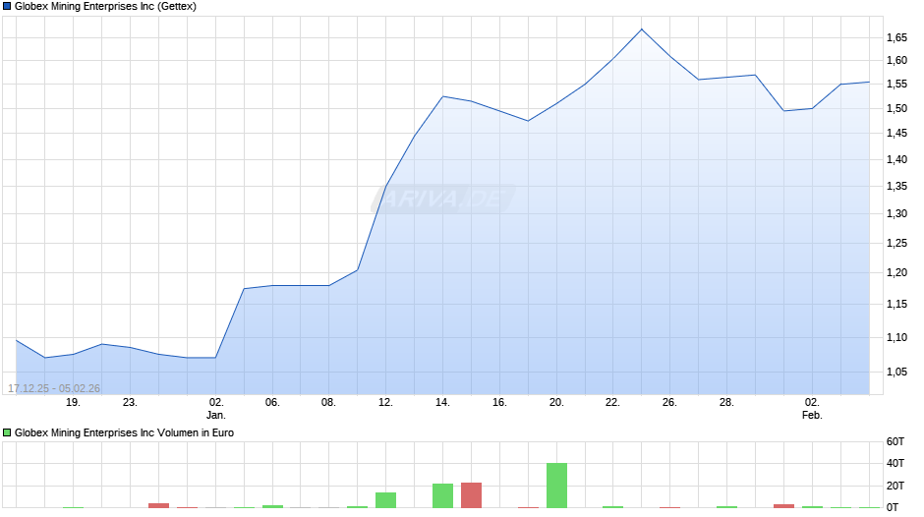
Task: Click the volume axis label 0T
Action: (893, 507)
